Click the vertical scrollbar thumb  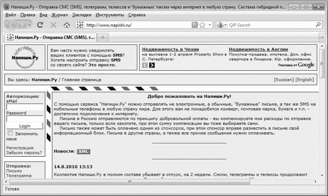pos(322,64)
